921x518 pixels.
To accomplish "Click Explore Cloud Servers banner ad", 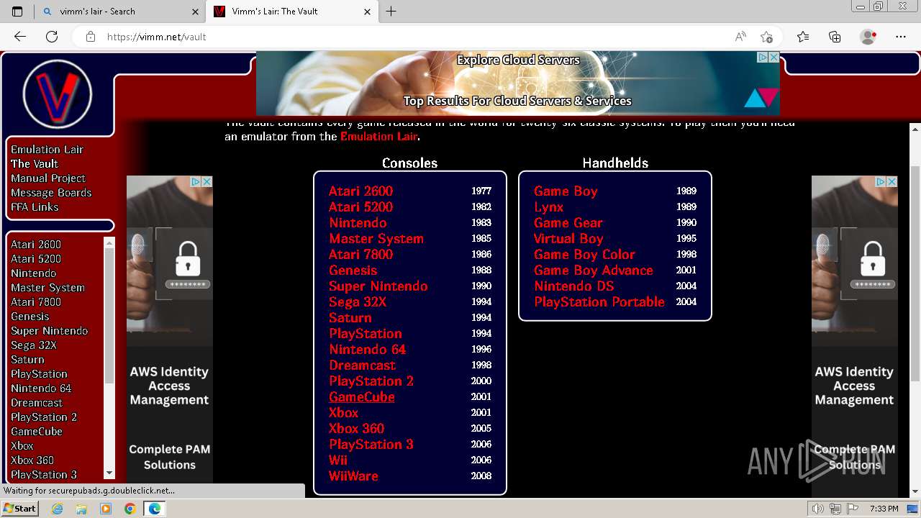I will (518, 83).
